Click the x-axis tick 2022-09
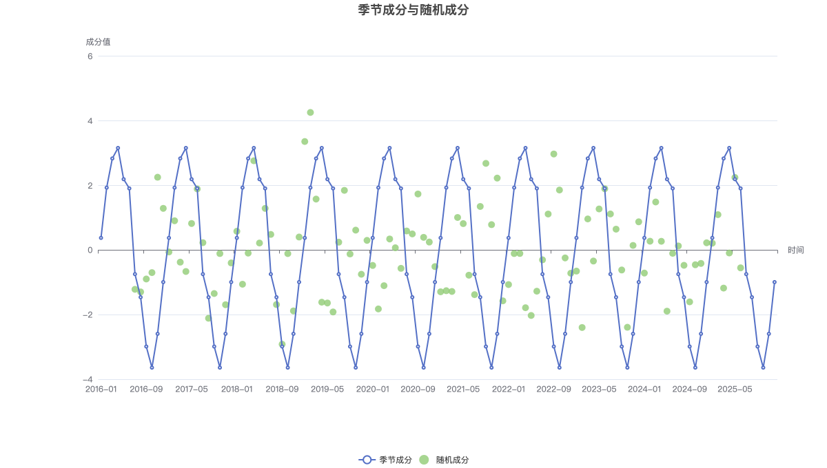This screenshot has width=827, height=468. [x=553, y=389]
